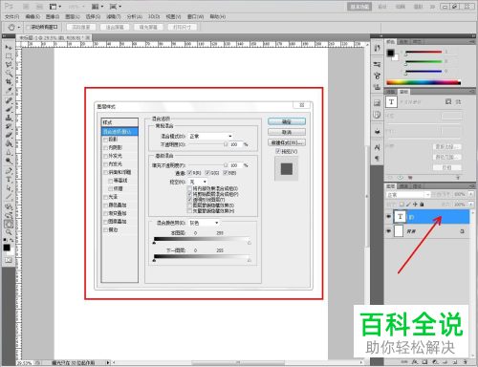Click Add vector mask icon in Masks panel
Viewport: 478px width, 367px height.
click(458, 101)
